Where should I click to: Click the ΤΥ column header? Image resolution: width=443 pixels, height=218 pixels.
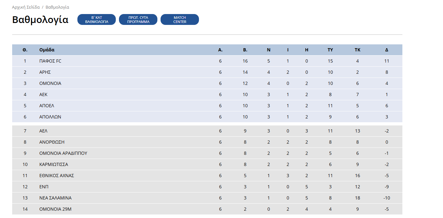tap(330, 50)
